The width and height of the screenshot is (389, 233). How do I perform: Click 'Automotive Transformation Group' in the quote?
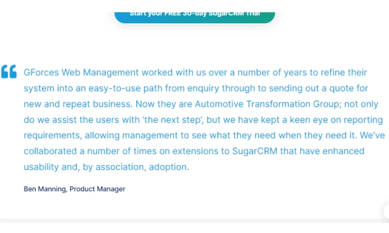[x=259, y=104]
